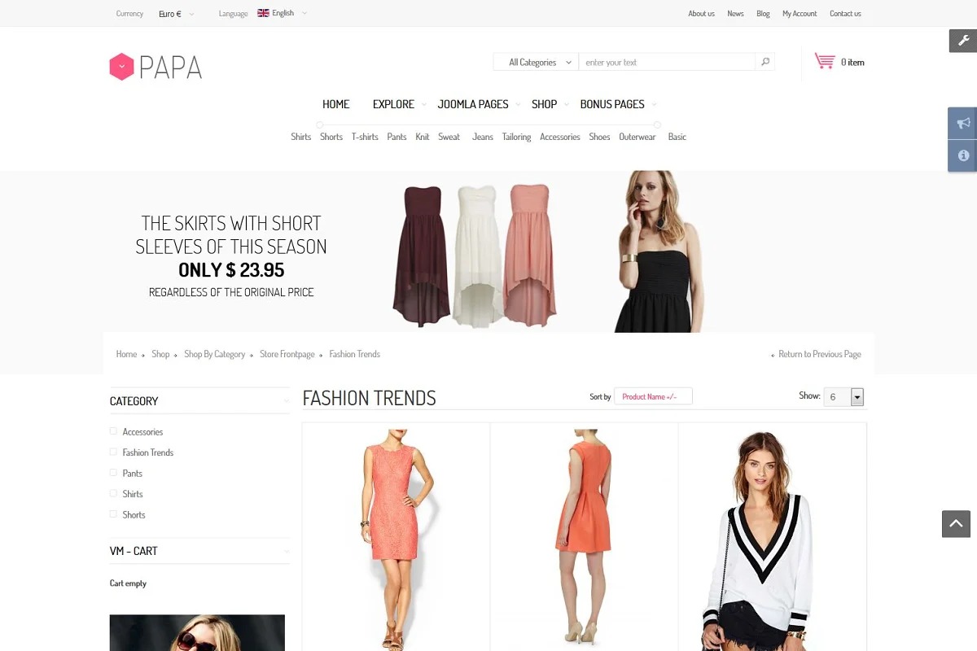Open the wrench settings panel

click(962, 41)
